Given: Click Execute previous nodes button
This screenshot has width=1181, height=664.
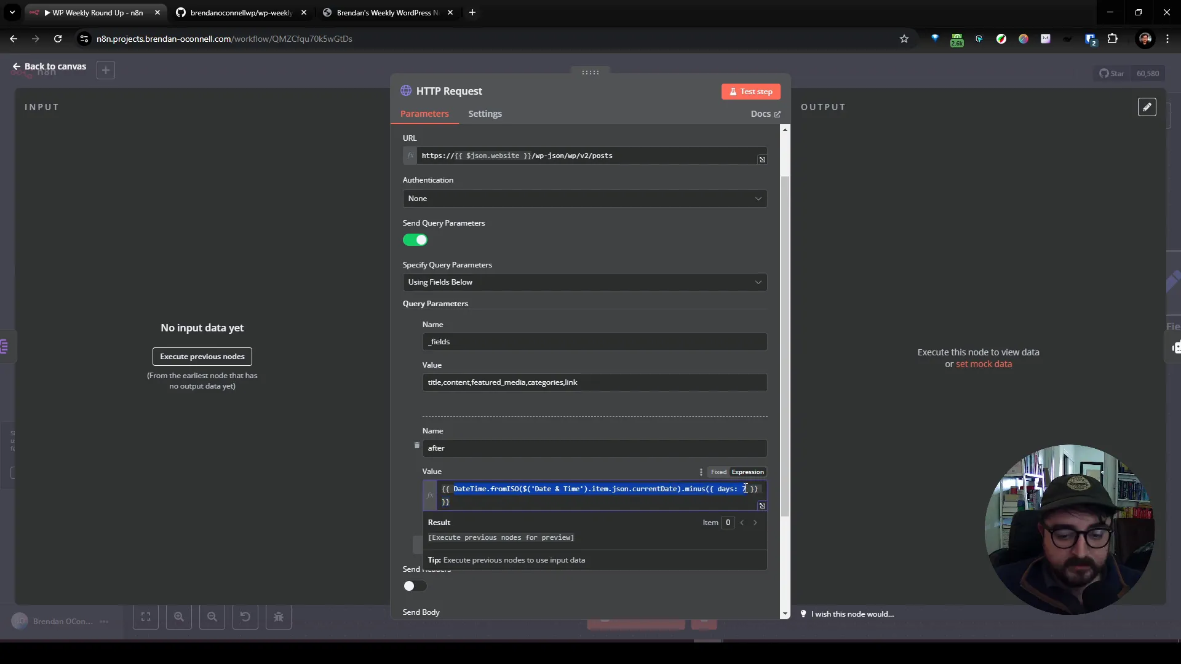Looking at the screenshot, I should (x=202, y=356).
